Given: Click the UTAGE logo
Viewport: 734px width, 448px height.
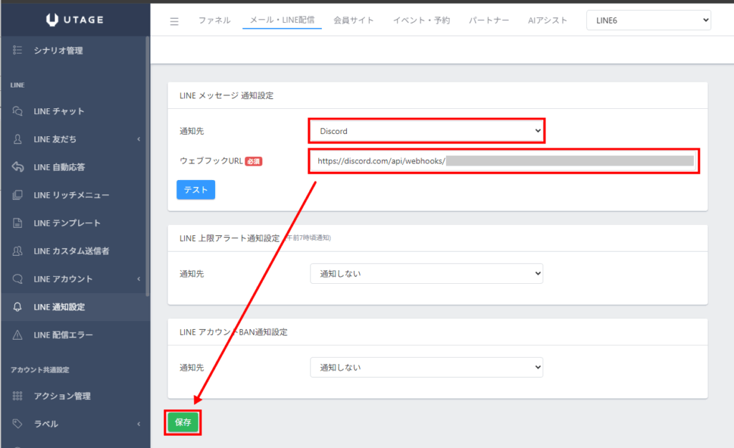Looking at the screenshot, I should (x=75, y=19).
